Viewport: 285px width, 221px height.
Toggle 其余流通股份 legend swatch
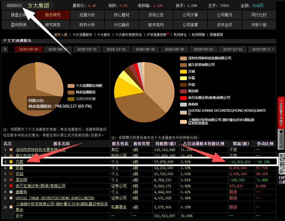[71, 92]
